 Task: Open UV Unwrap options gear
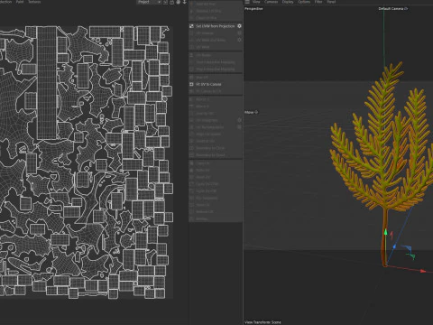click(x=239, y=33)
